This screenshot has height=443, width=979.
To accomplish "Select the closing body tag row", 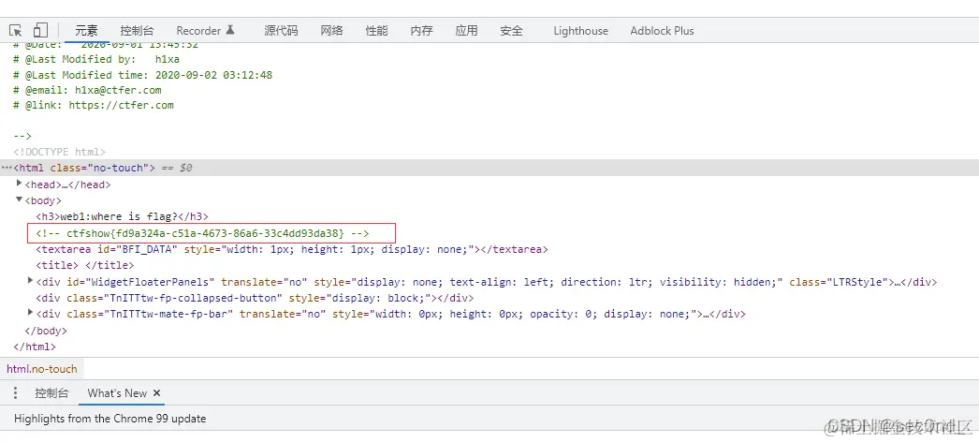I will [x=45, y=331].
